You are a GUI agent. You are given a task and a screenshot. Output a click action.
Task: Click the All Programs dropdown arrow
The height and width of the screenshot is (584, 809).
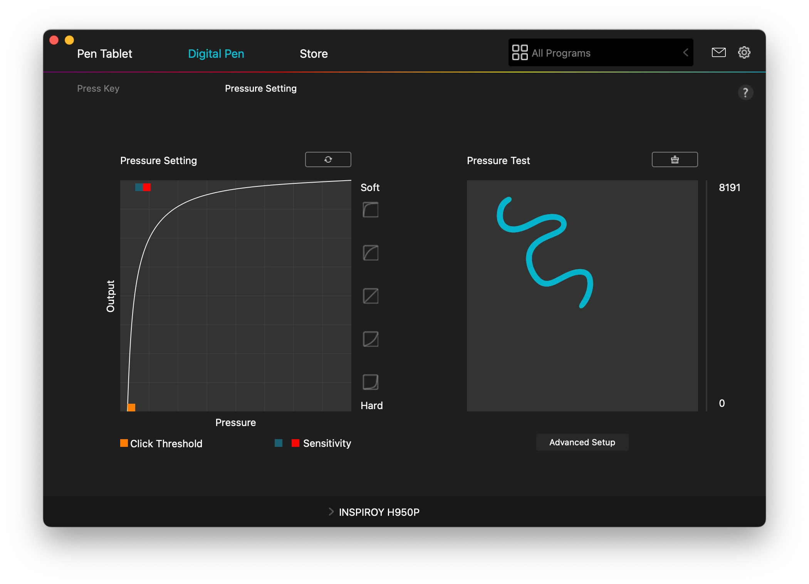(686, 53)
